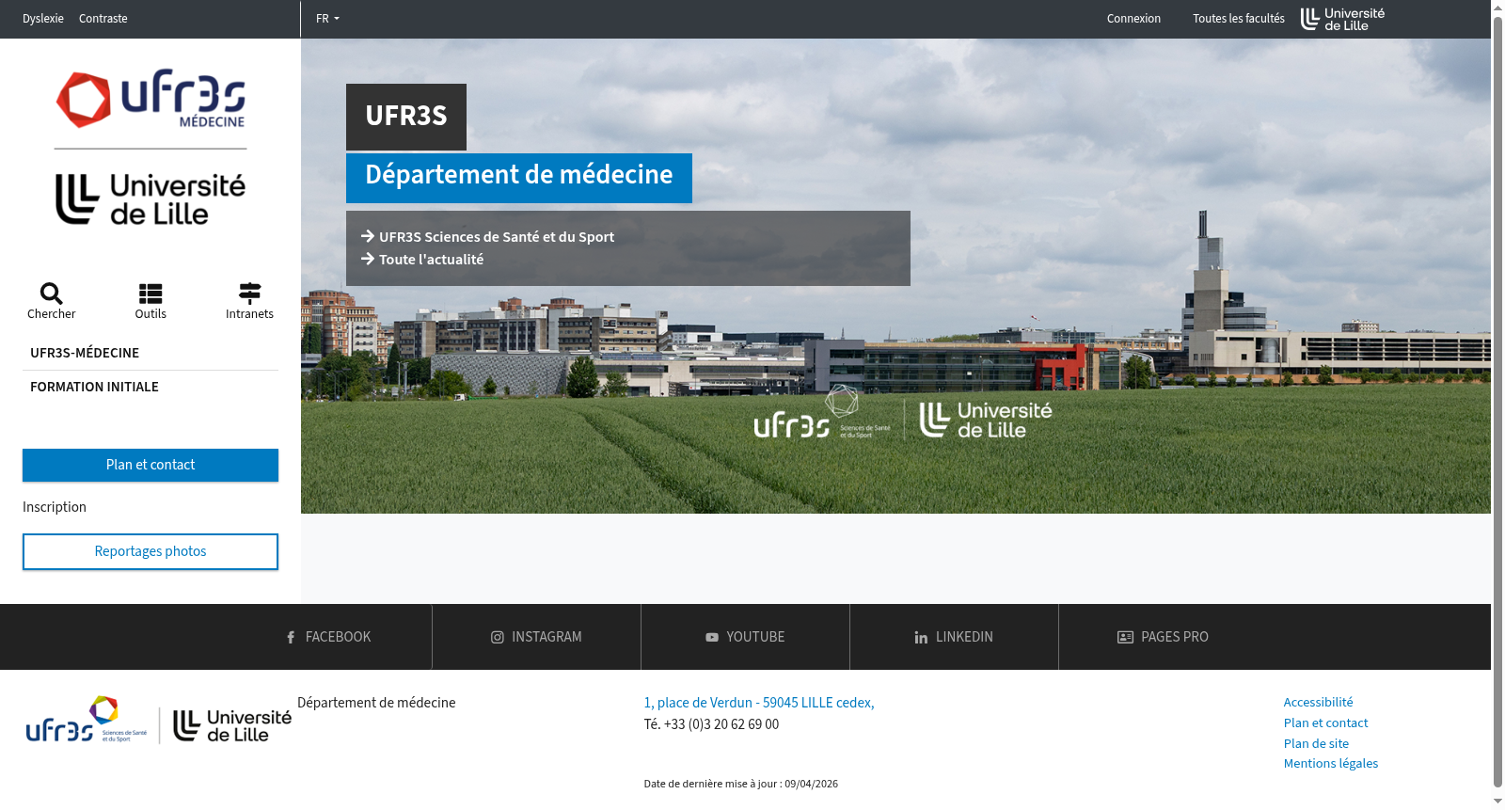
Task: Open the Instagram footer link
Action: click(536, 637)
